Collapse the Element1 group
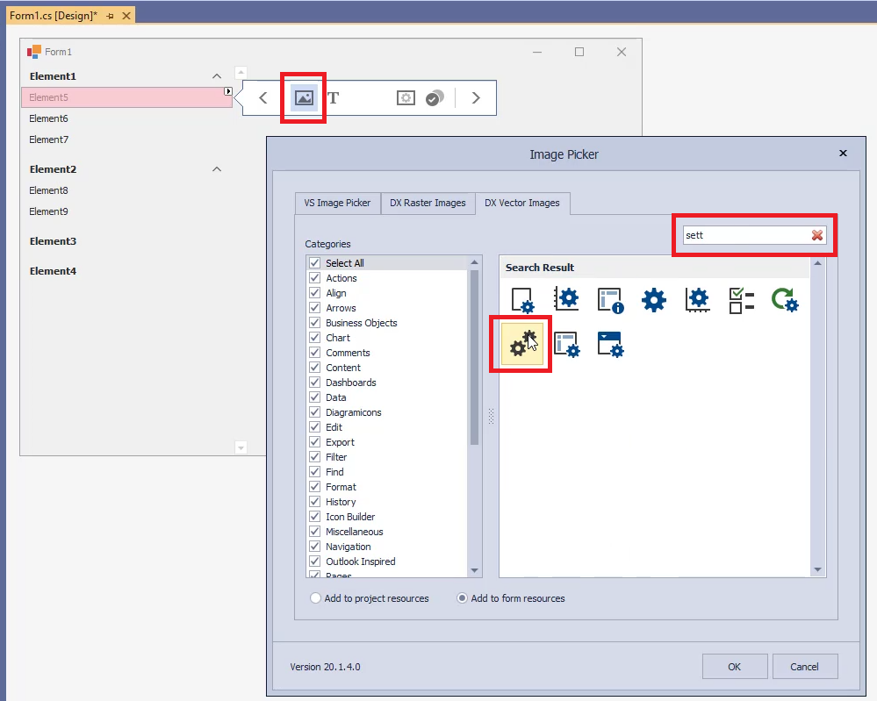 pos(217,76)
